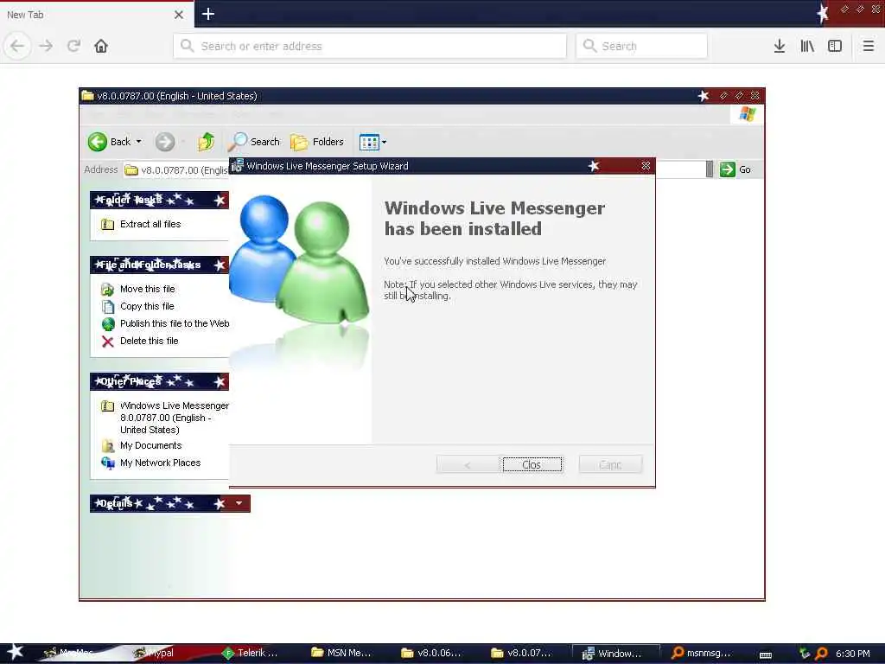
Task: Click the system clock 6:30 PM
Action: tap(852, 654)
